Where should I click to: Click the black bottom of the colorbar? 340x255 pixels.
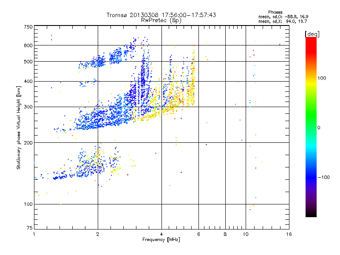pyautogui.click(x=311, y=214)
